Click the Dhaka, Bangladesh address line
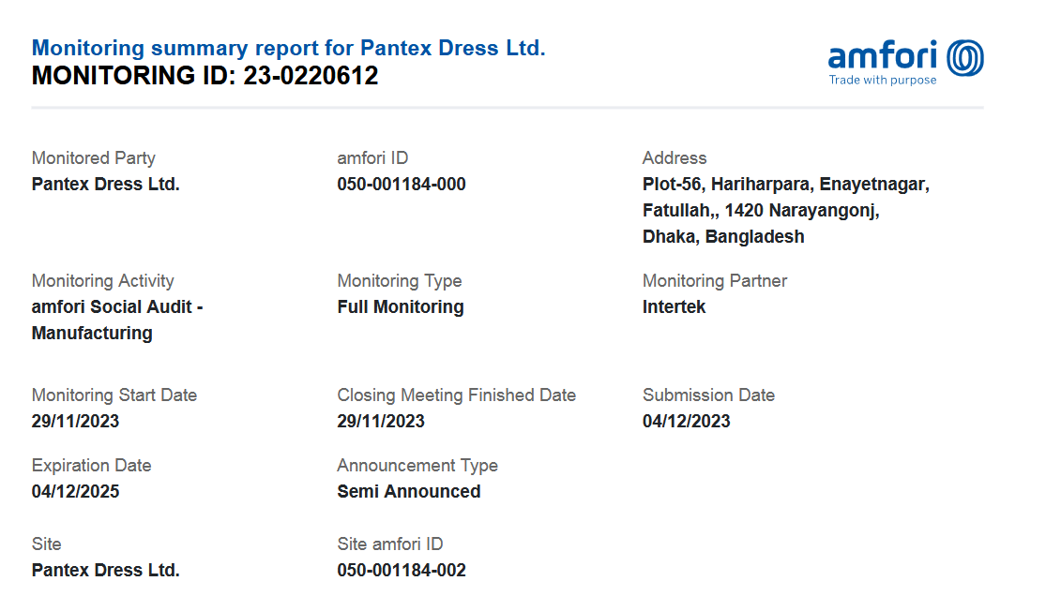Screen dimensions: 1046x611 point(723,237)
